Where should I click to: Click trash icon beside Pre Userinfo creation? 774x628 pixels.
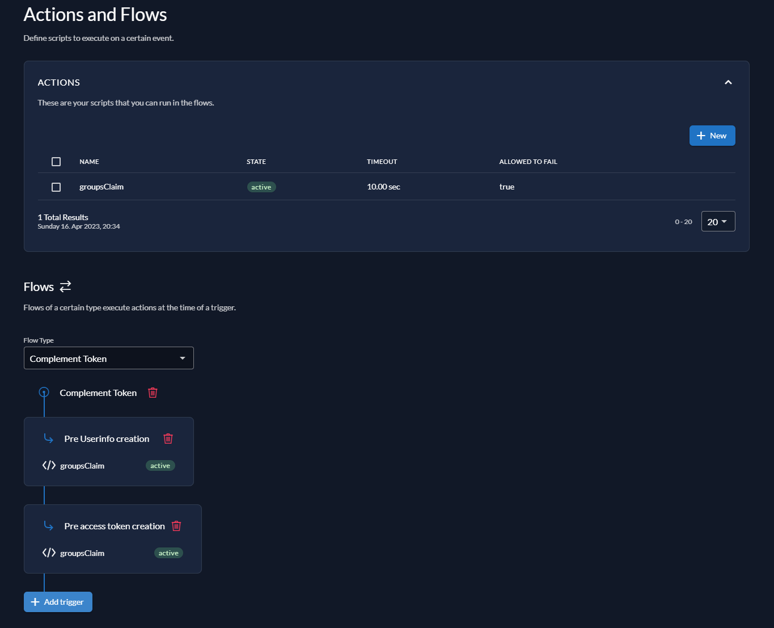(x=168, y=439)
